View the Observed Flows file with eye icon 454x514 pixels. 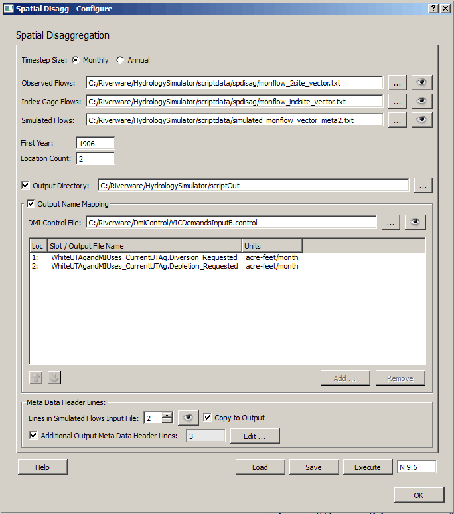(x=421, y=82)
